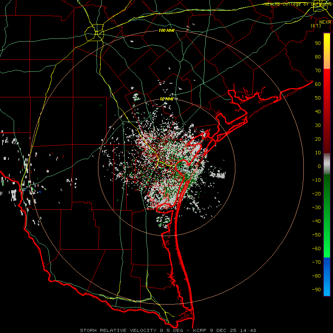This screenshot has height=333, width=333.
Task: Click the blue bottom segment of the color bar
Action: (327, 277)
